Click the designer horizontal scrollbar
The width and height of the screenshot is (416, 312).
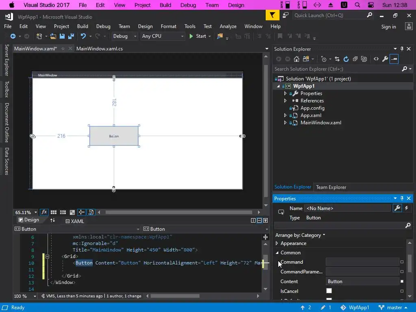click(179, 212)
